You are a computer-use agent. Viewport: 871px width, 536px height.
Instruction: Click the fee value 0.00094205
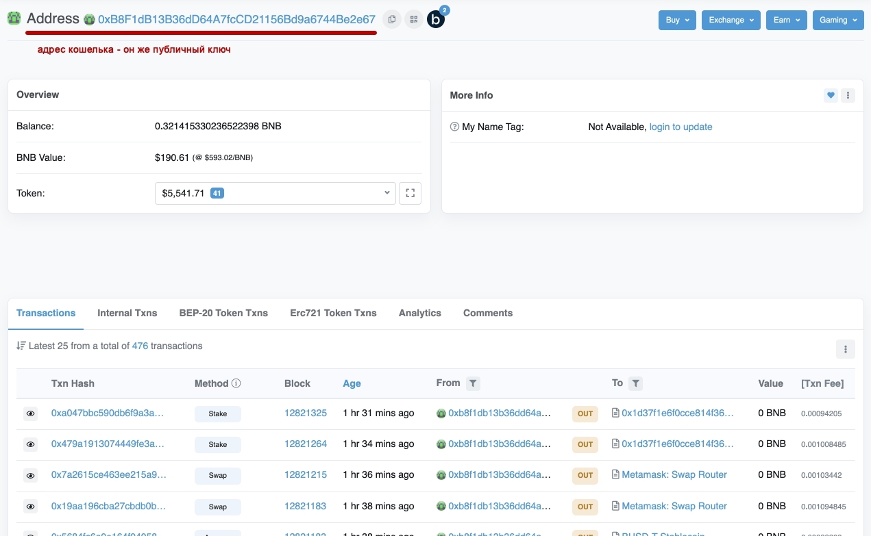click(x=821, y=413)
